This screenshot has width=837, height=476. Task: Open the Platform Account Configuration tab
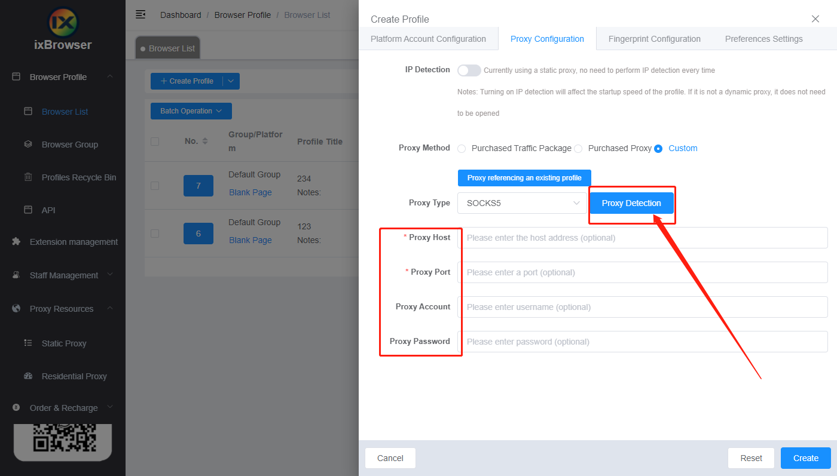428,38
